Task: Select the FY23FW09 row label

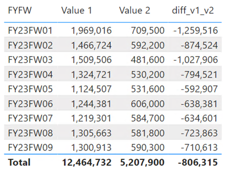Action: [x=30, y=148]
